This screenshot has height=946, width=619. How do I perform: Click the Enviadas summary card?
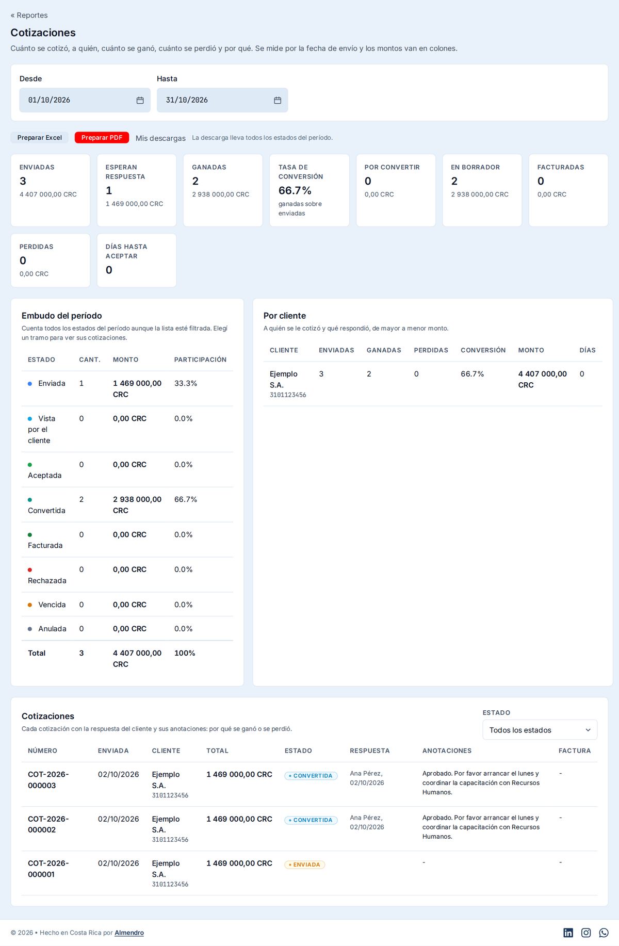(x=51, y=190)
